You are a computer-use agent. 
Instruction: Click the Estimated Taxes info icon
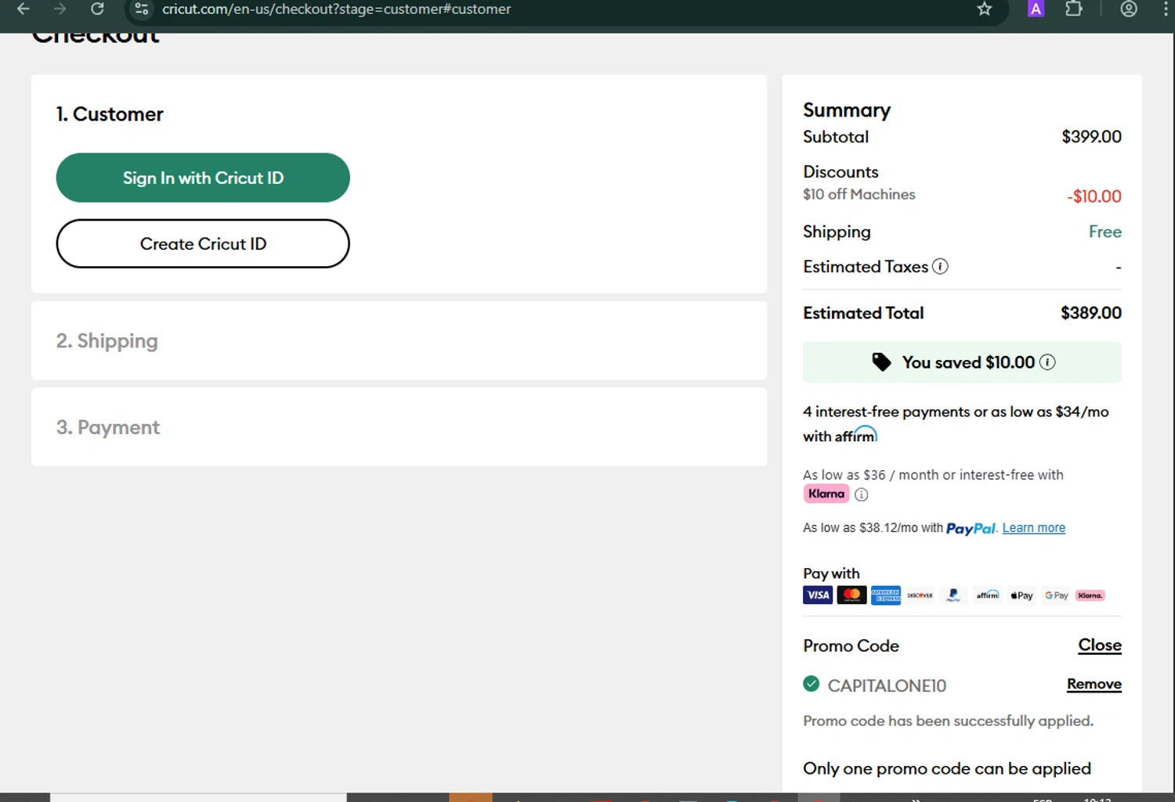click(940, 266)
